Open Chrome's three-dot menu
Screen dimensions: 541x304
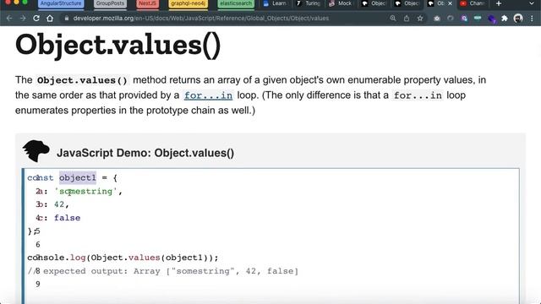(x=532, y=19)
